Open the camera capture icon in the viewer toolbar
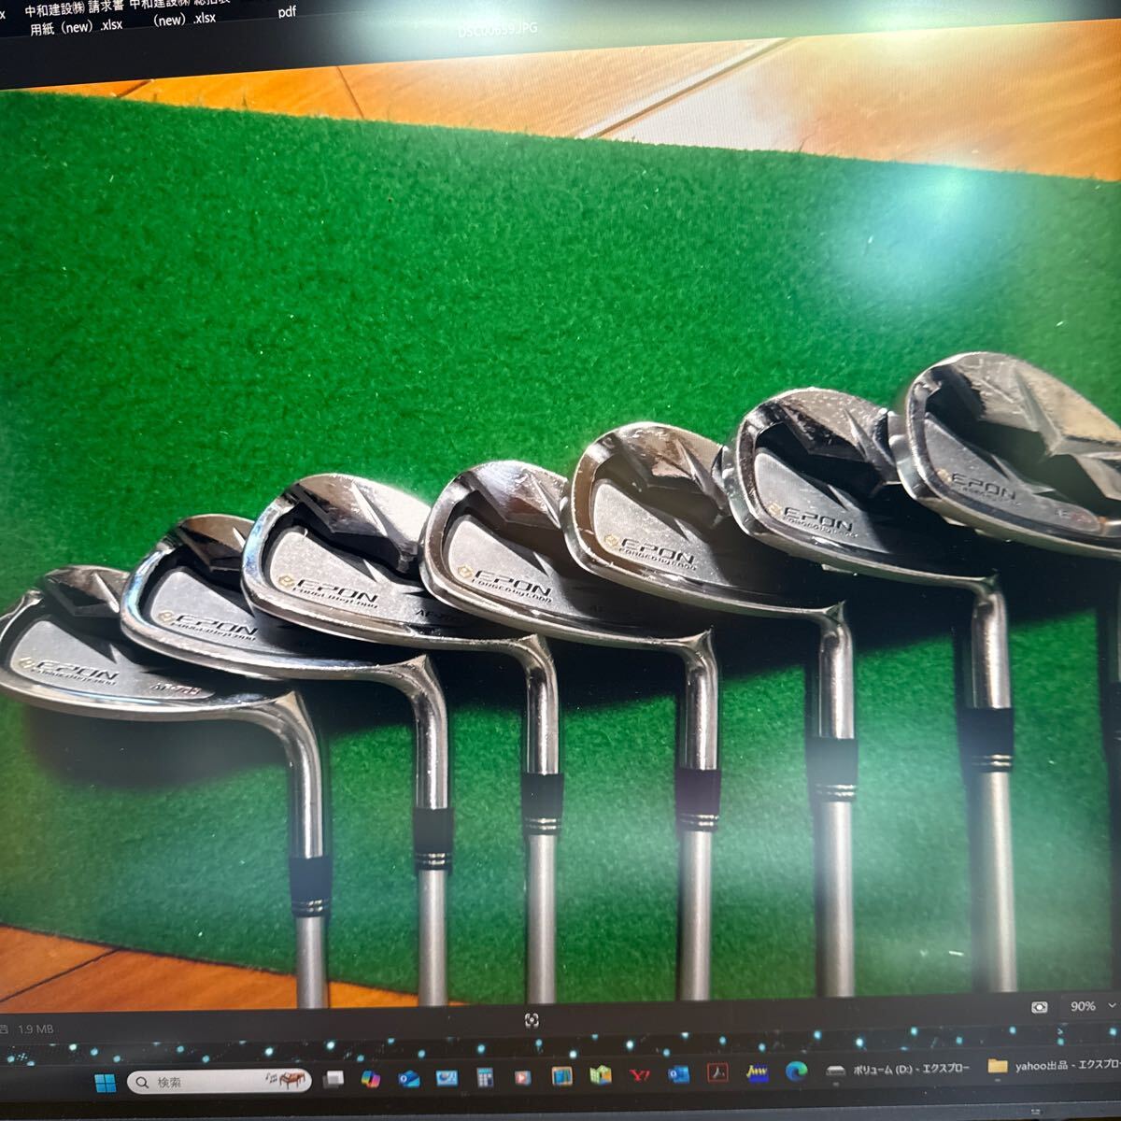Image resolution: width=1121 pixels, height=1121 pixels. 1039,1008
